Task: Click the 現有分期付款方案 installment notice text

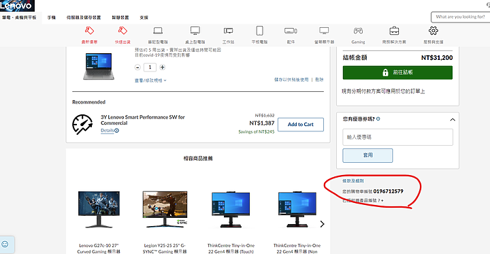Action: [384, 92]
